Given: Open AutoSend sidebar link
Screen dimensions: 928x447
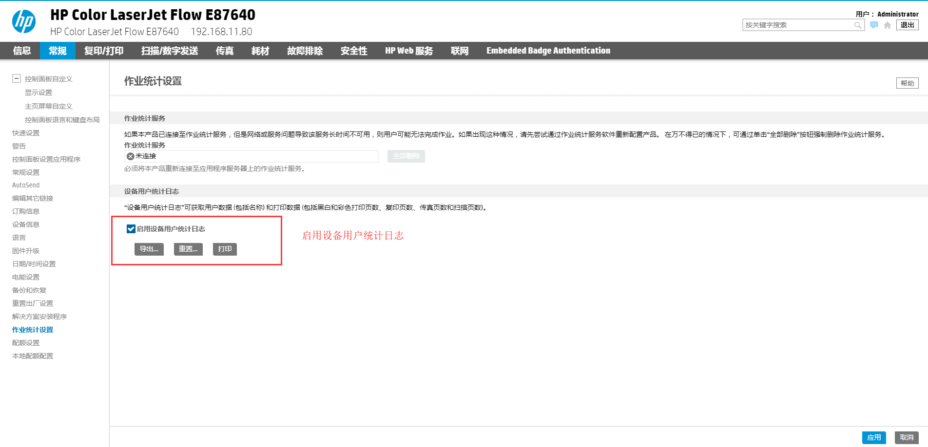Looking at the screenshot, I should [26, 185].
